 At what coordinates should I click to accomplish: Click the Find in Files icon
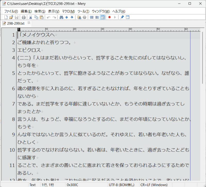79,17
